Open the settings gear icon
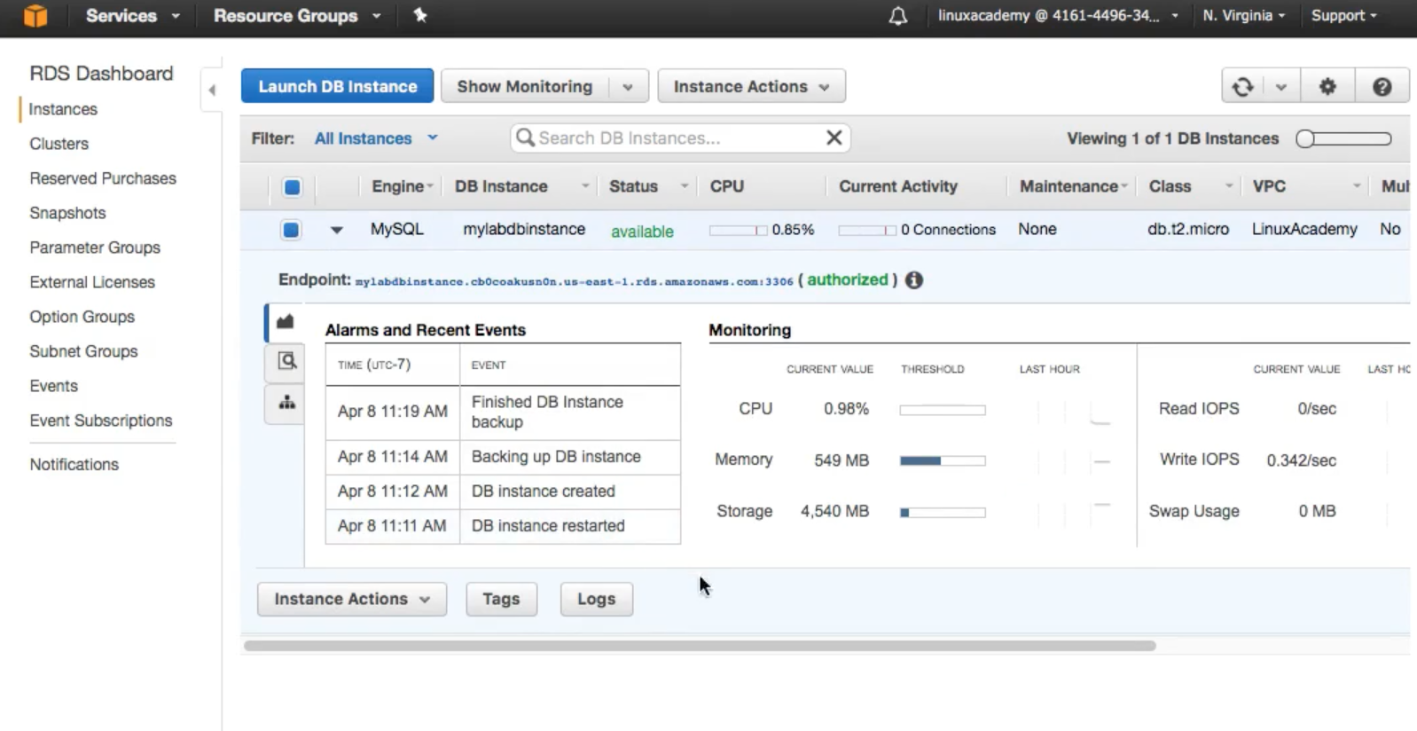The image size is (1417, 731). click(1327, 86)
